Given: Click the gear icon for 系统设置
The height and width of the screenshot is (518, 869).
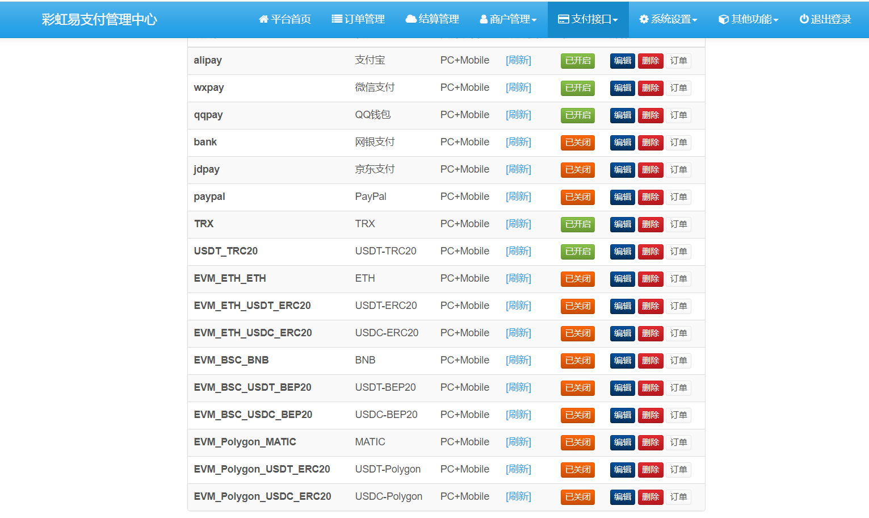Looking at the screenshot, I should pyautogui.click(x=644, y=19).
